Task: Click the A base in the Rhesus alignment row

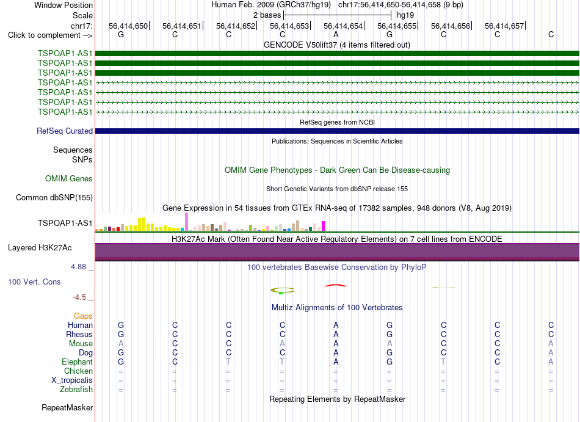Action: pos(336,334)
